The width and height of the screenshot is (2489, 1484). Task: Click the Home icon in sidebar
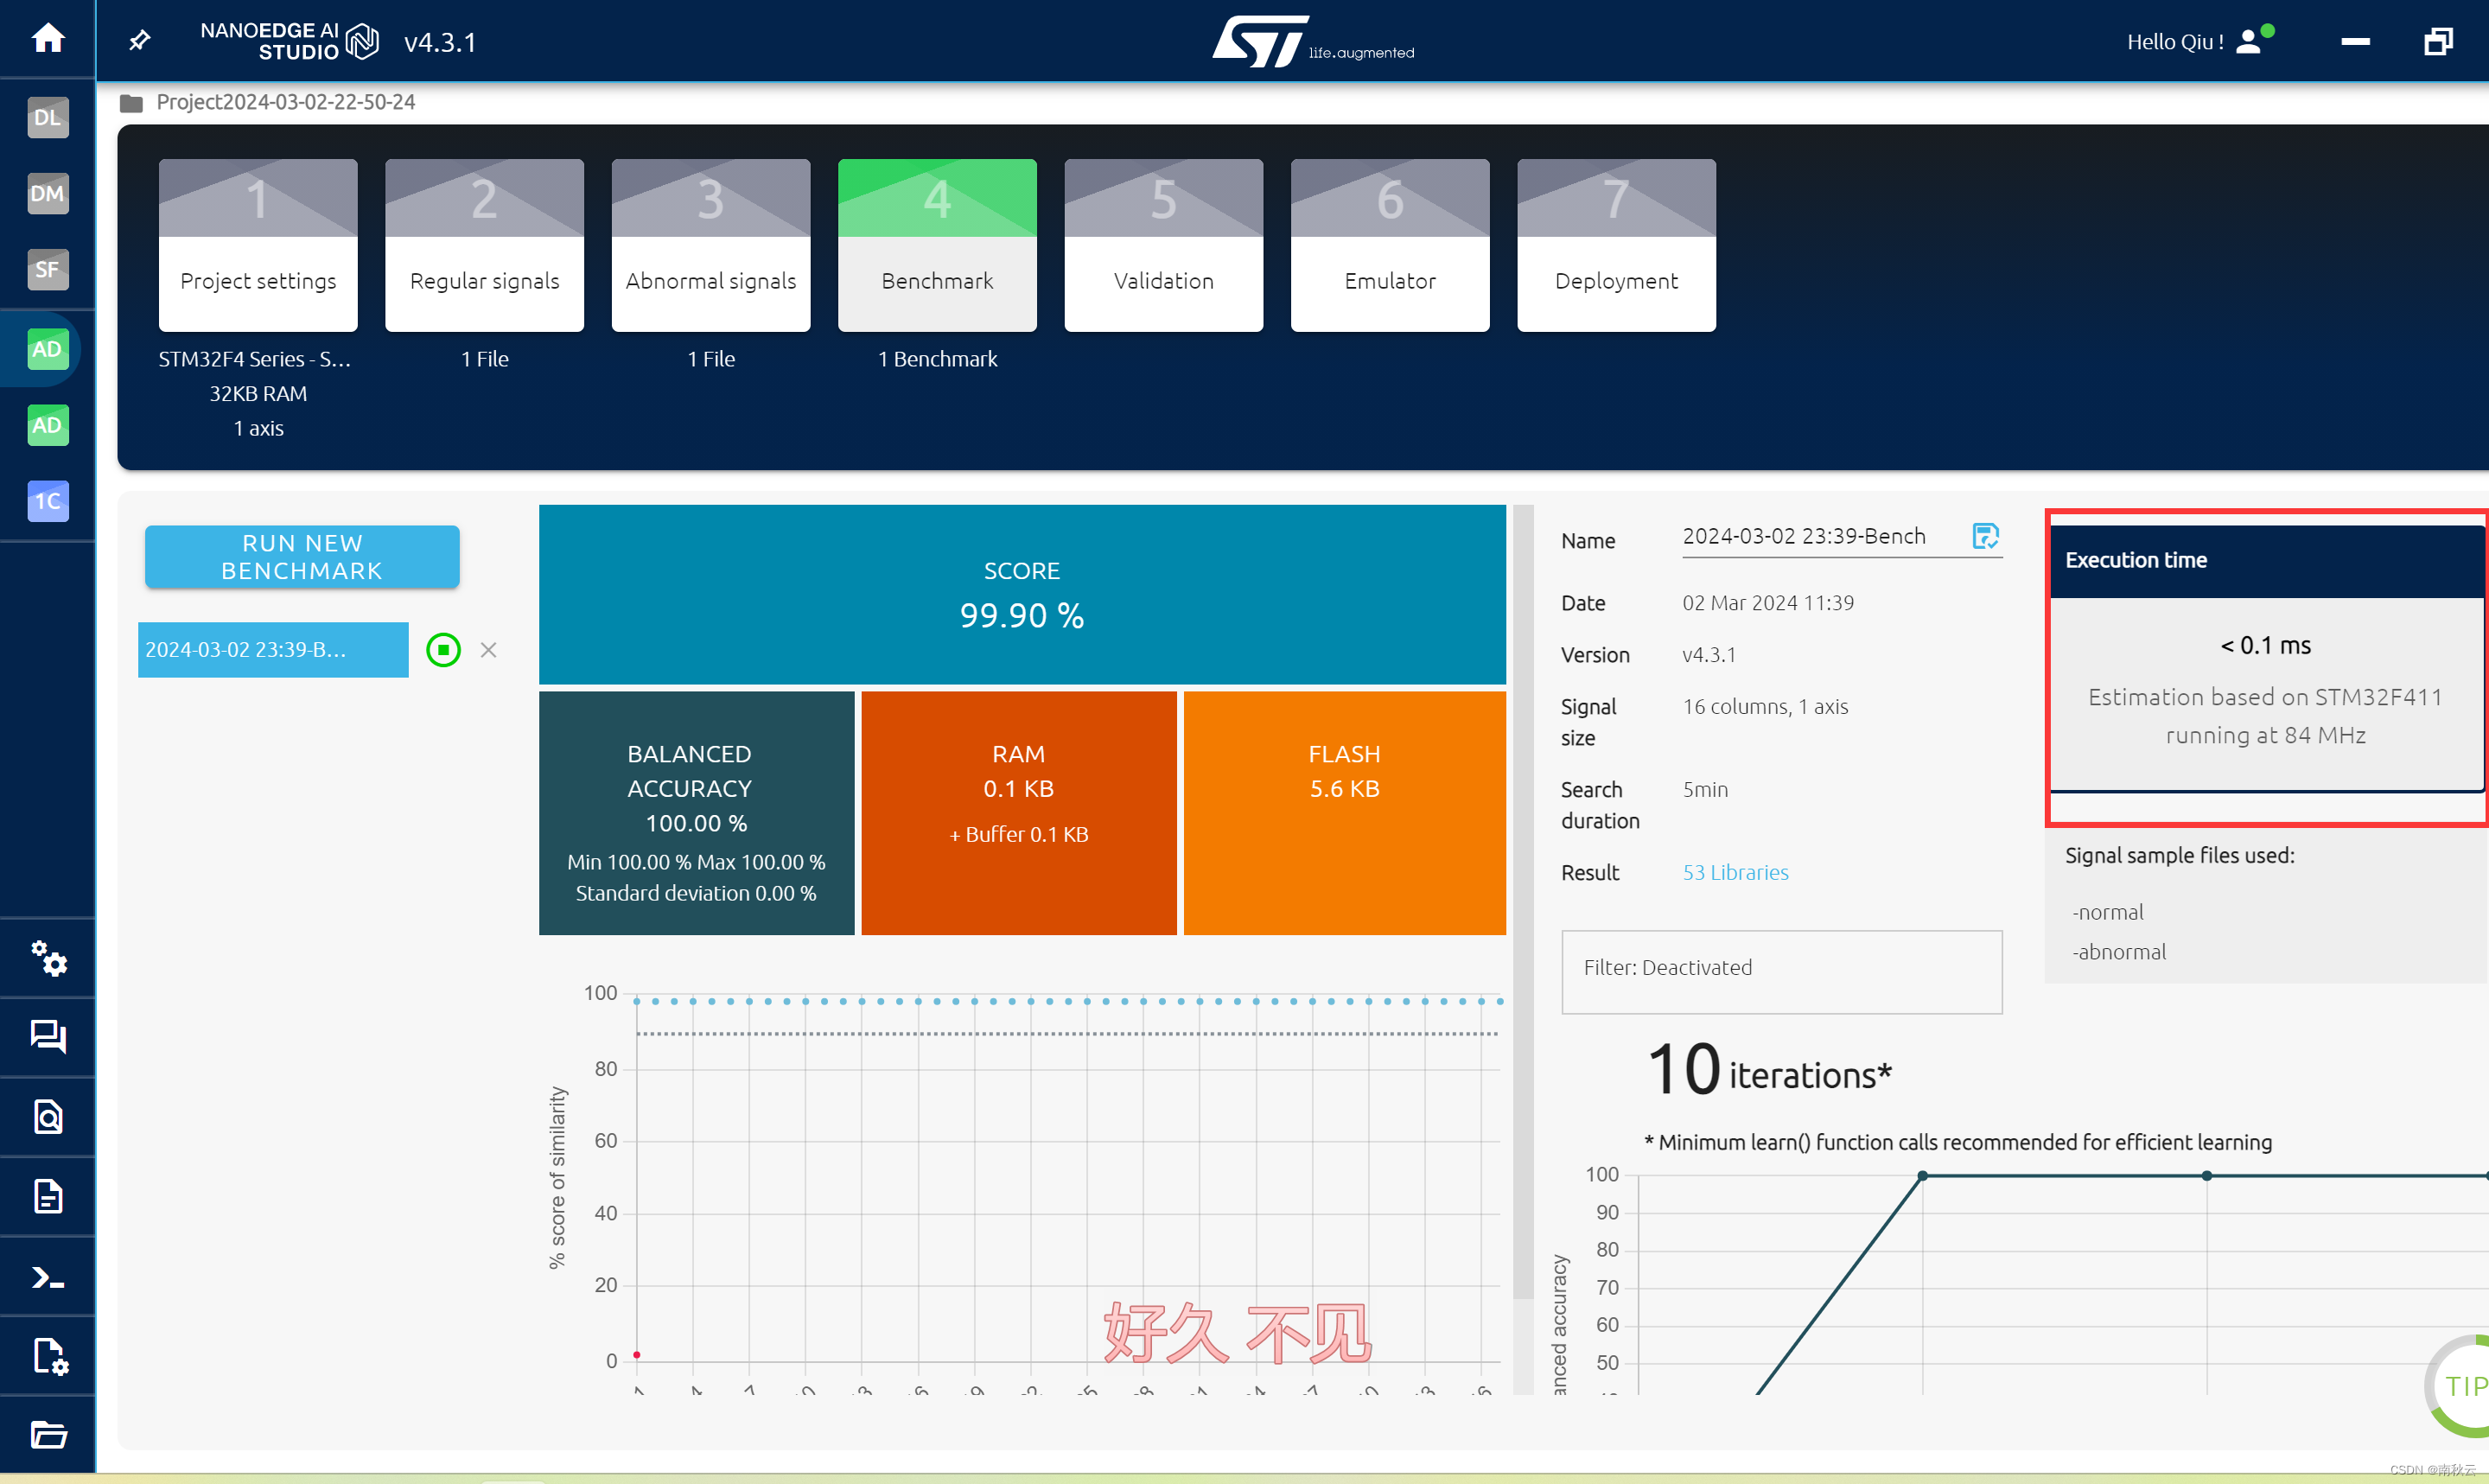pyautogui.click(x=47, y=39)
